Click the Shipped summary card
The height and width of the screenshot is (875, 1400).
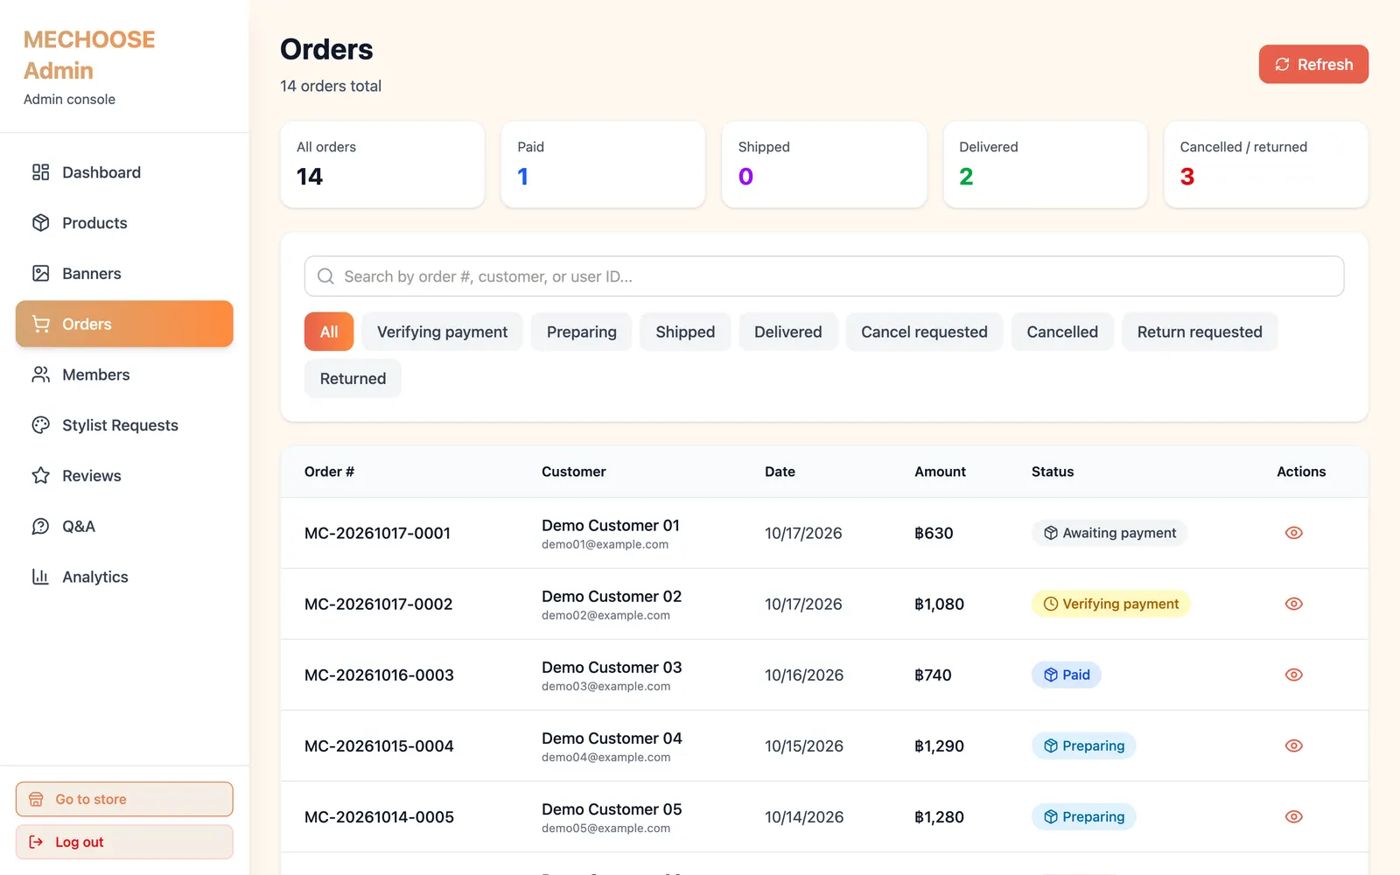[x=824, y=164]
